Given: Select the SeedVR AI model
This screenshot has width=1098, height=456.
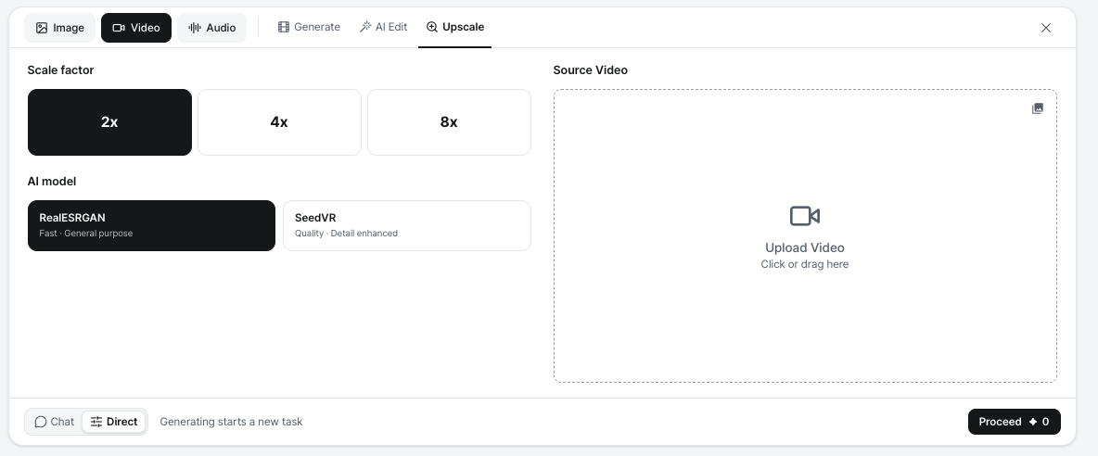Looking at the screenshot, I should [407, 225].
